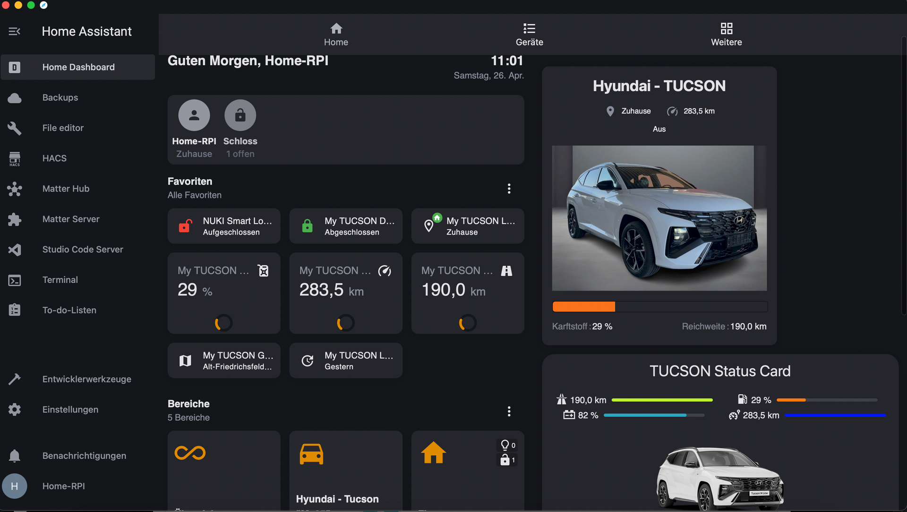Click the battery icon in Status Card

click(x=569, y=415)
